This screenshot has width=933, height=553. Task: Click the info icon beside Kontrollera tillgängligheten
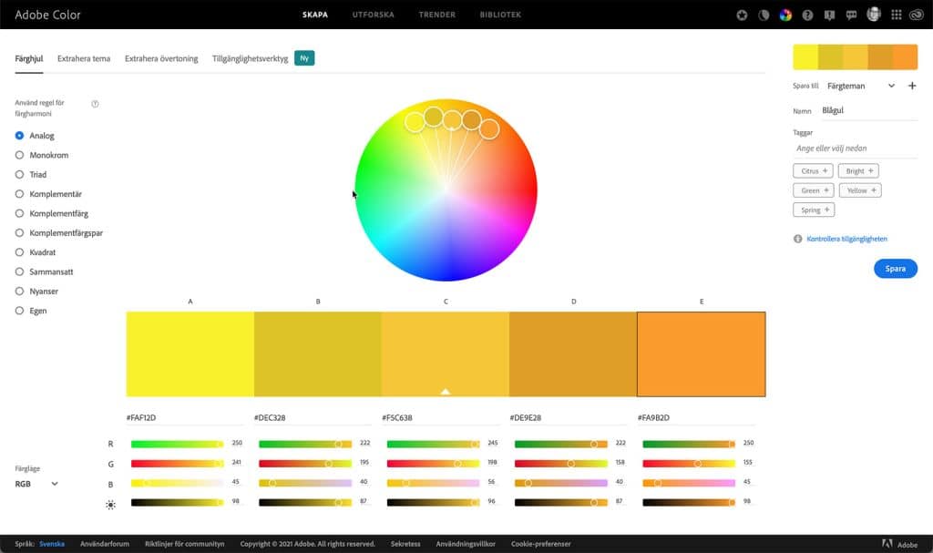coord(798,239)
